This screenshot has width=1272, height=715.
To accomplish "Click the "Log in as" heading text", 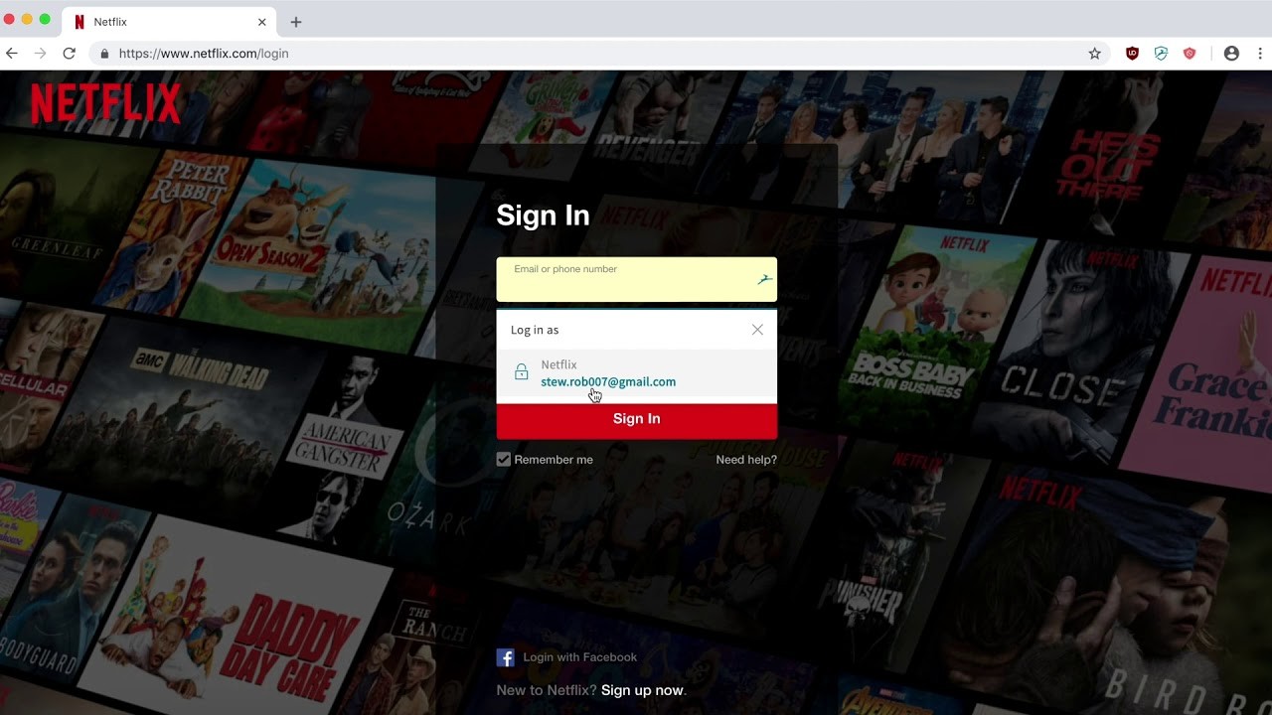I will point(535,330).
